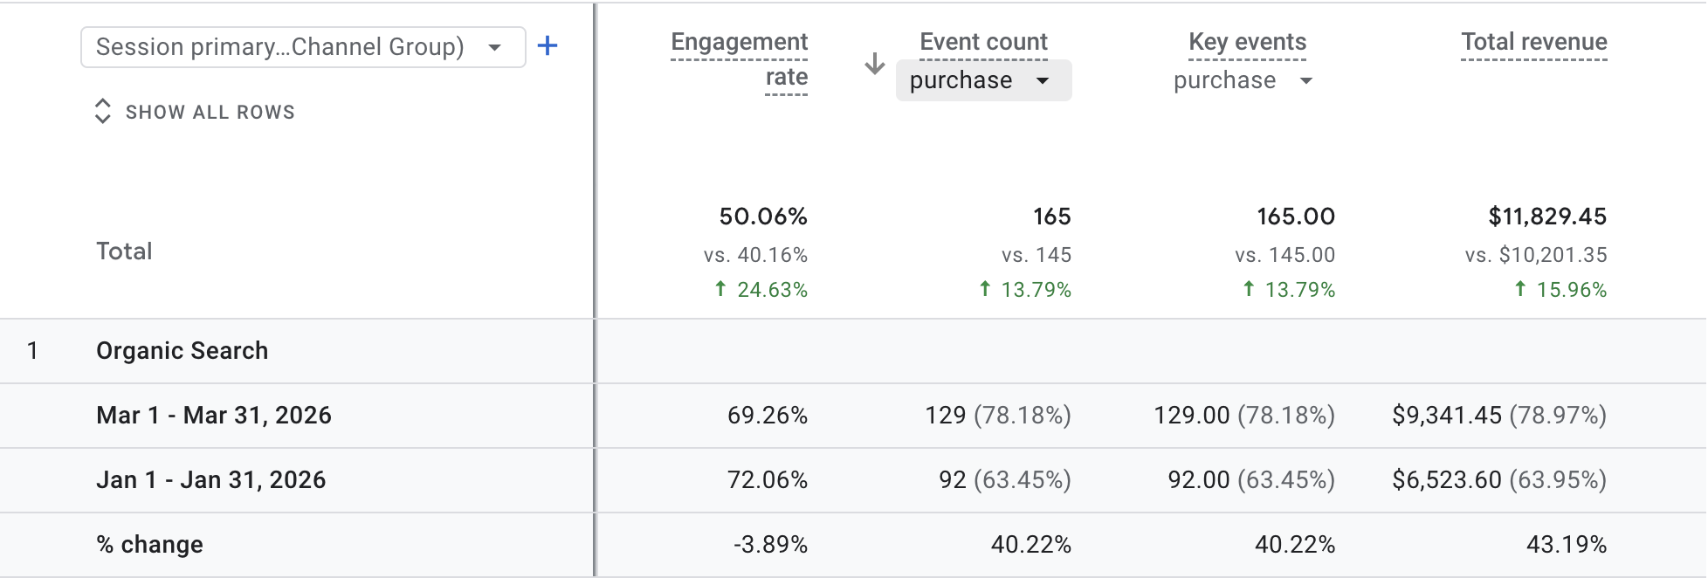Sort by the Engagement rate column header
1708x578 pixels.
pyautogui.click(x=739, y=59)
